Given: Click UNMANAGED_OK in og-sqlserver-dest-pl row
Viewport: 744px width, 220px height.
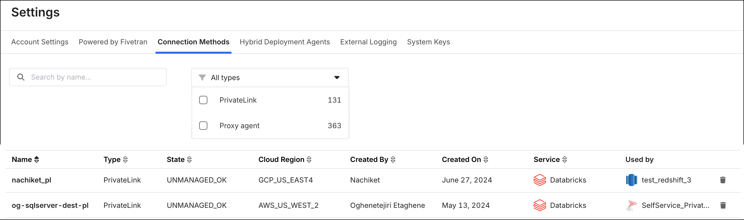Looking at the screenshot, I should 197,205.
